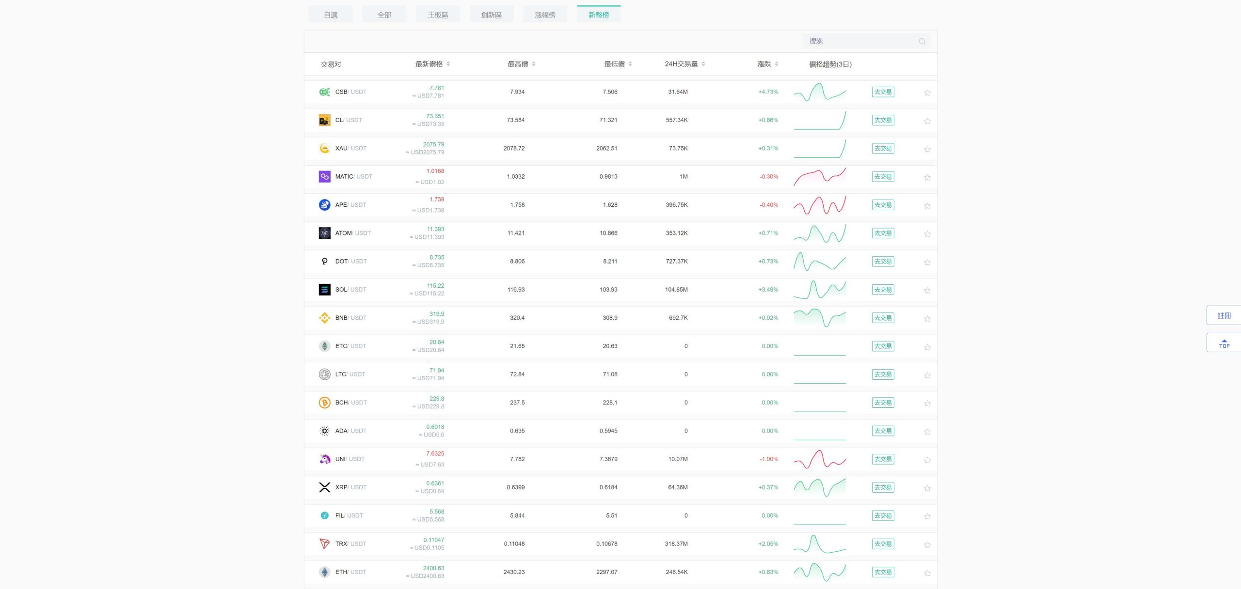Image resolution: width=1241 pixels, height=589 pixels.
Task: Click the Solana SOL coin logo
Action: (324, 290)
